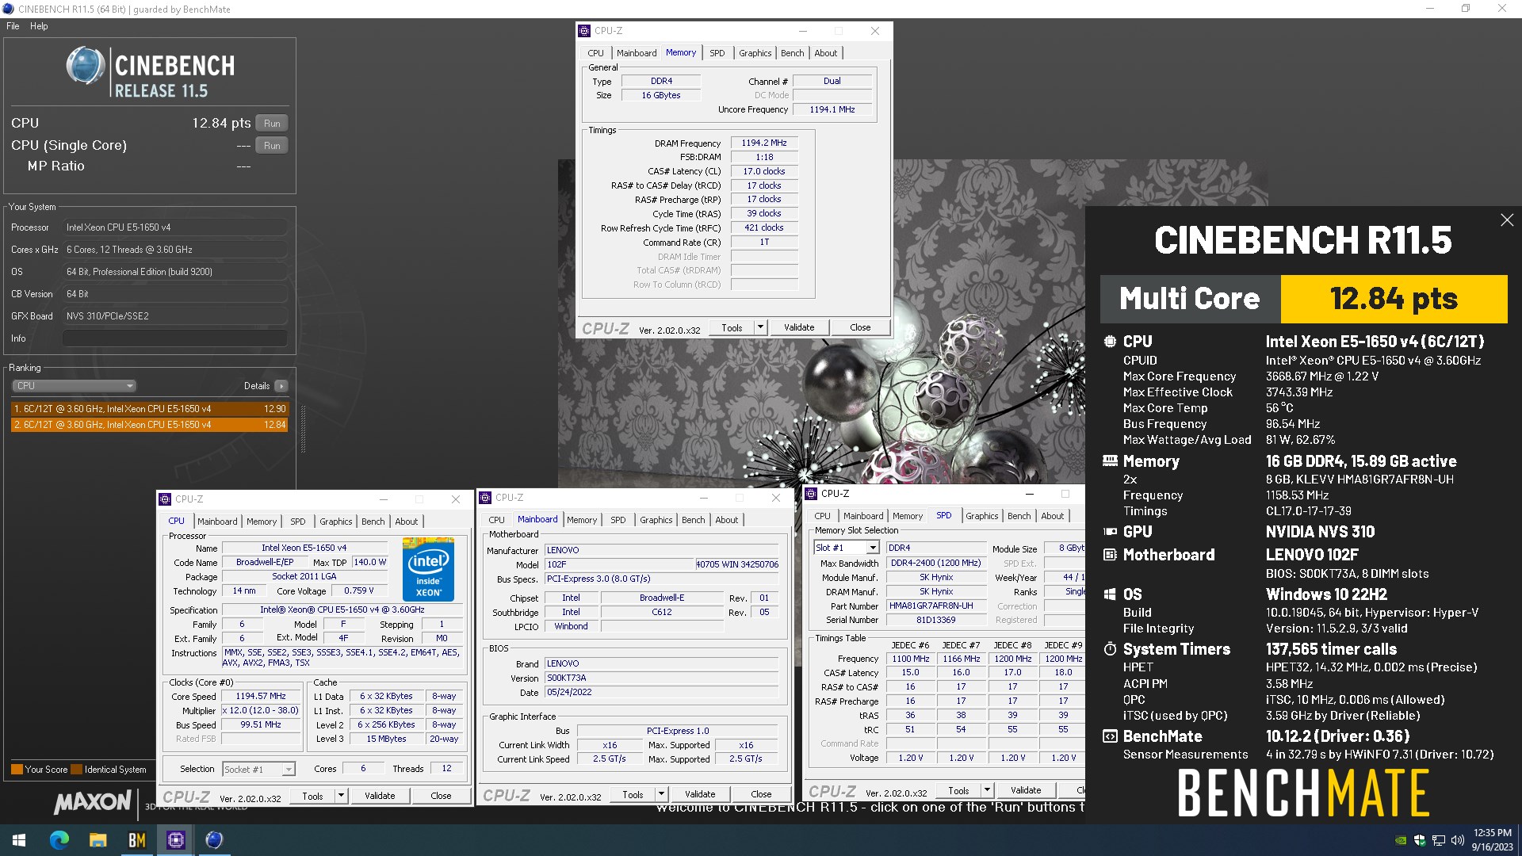
Task: Switch to SPD tab in Memory window
Action: [x=717, y=53]
